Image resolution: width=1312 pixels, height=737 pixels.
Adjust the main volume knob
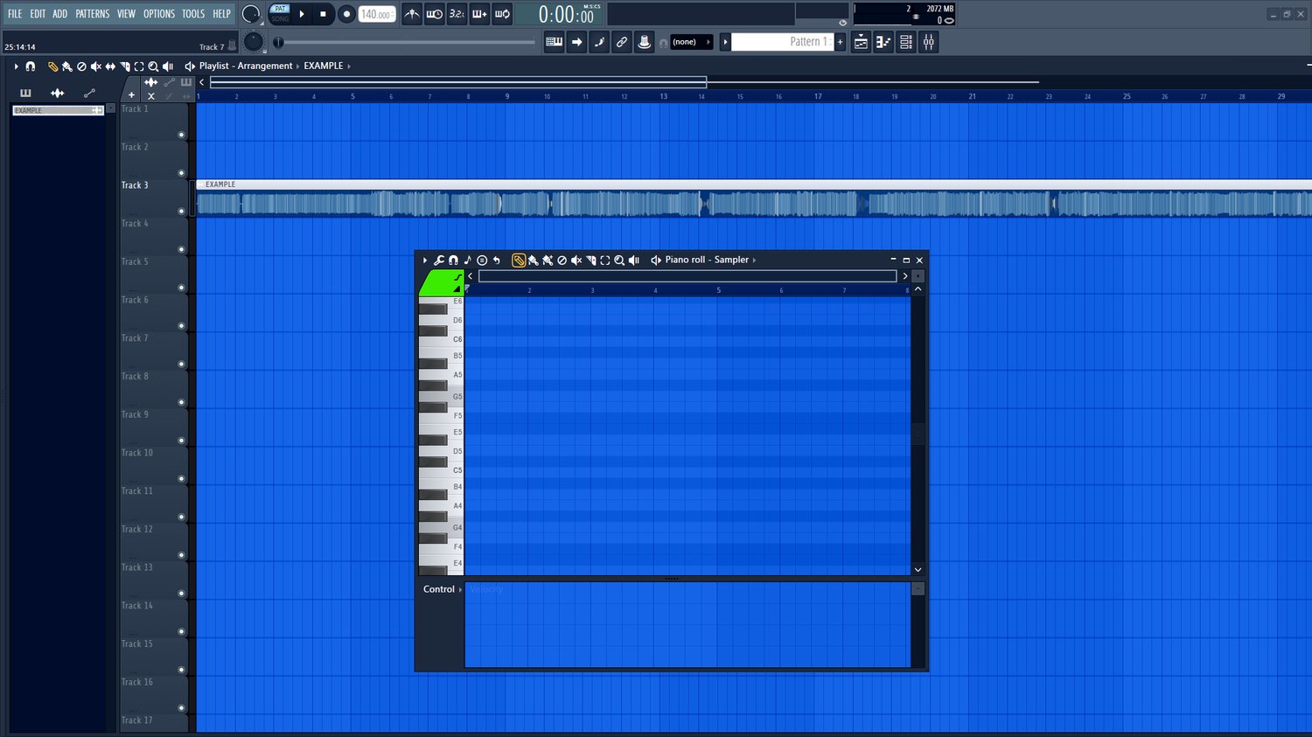click(251, 14)
